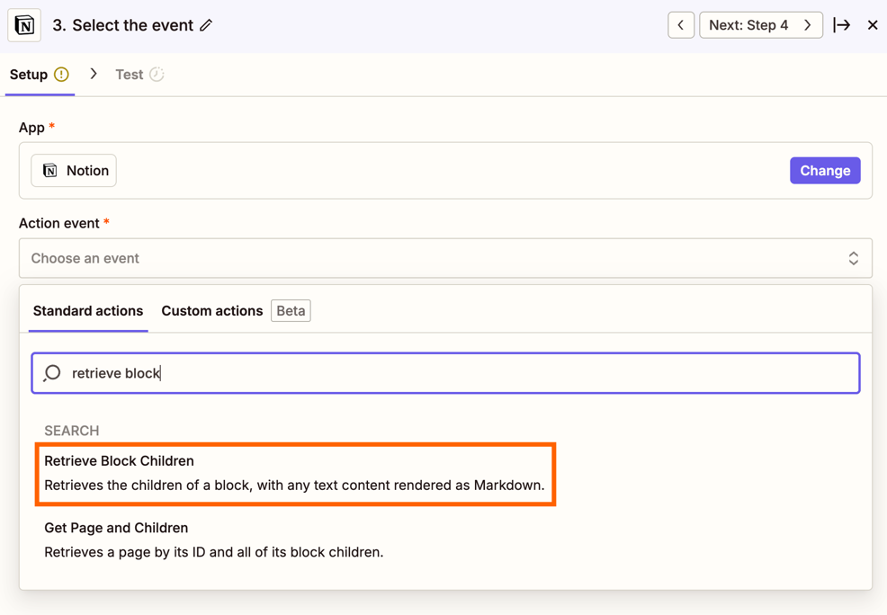Click the "Action event" field label

click(59, 223)
